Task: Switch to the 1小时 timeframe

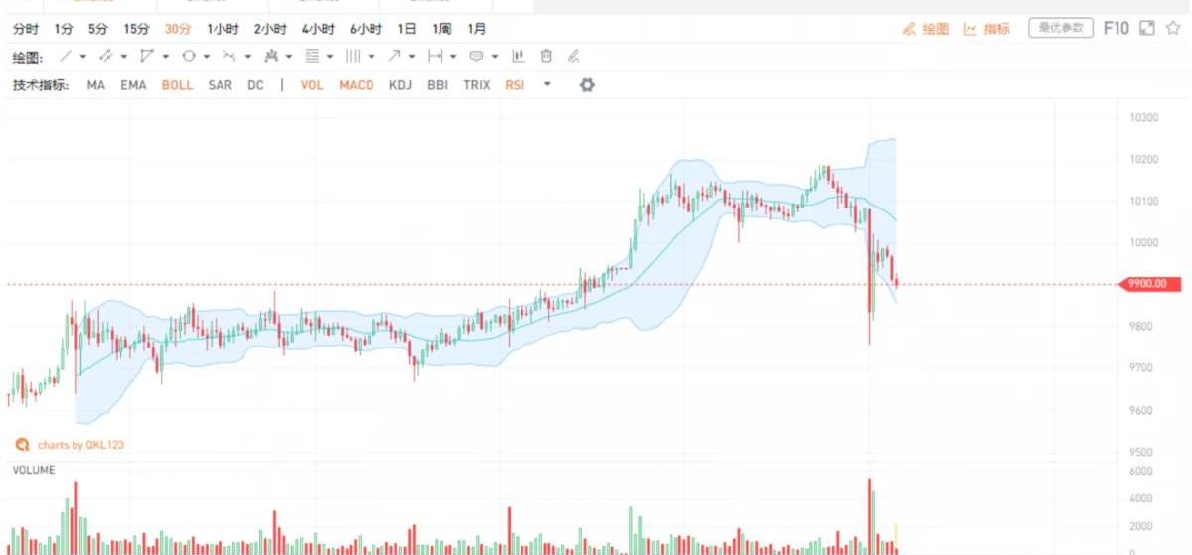Action: click(223, 29)
